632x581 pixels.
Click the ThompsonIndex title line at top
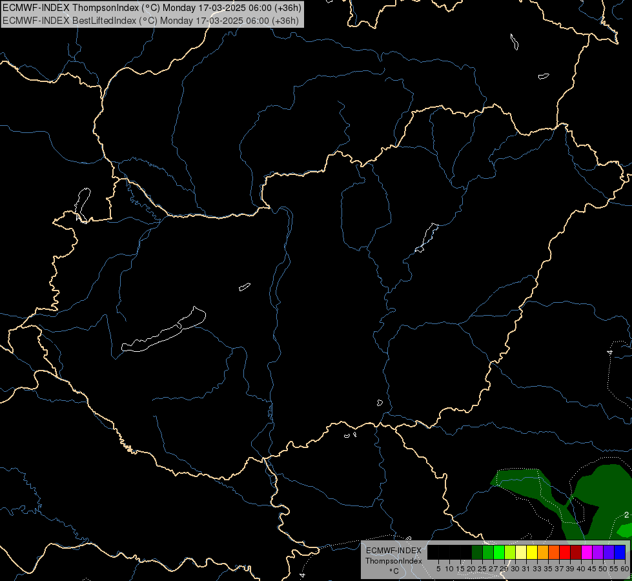click(152, 8)
